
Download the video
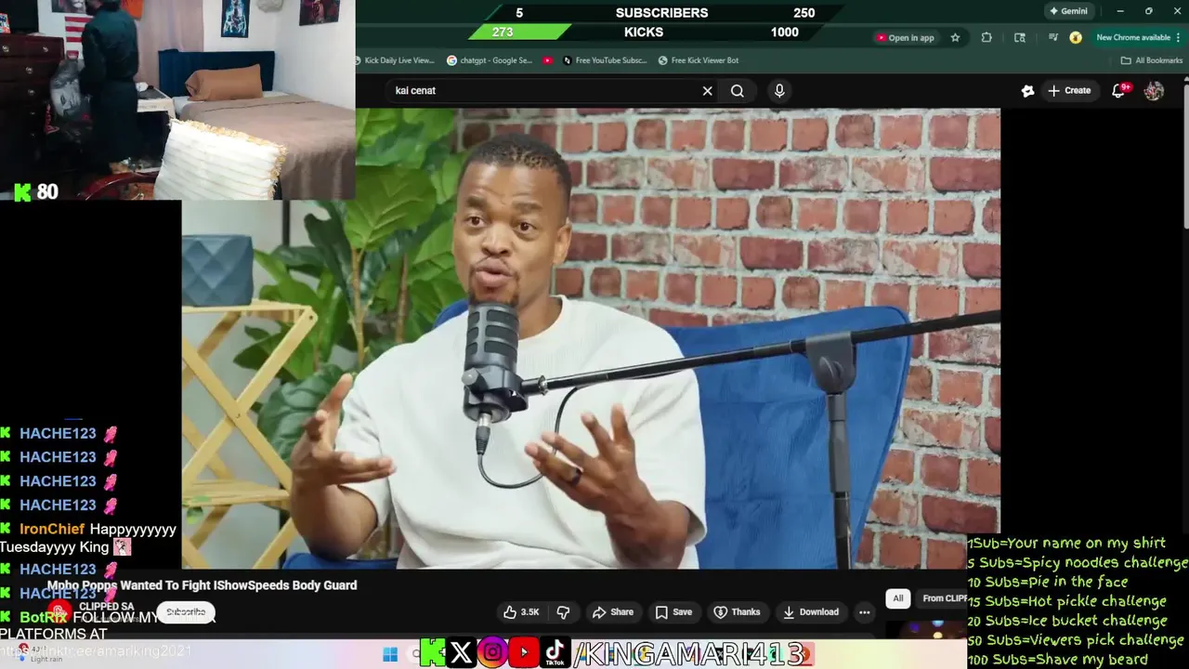tap(811, 611)
